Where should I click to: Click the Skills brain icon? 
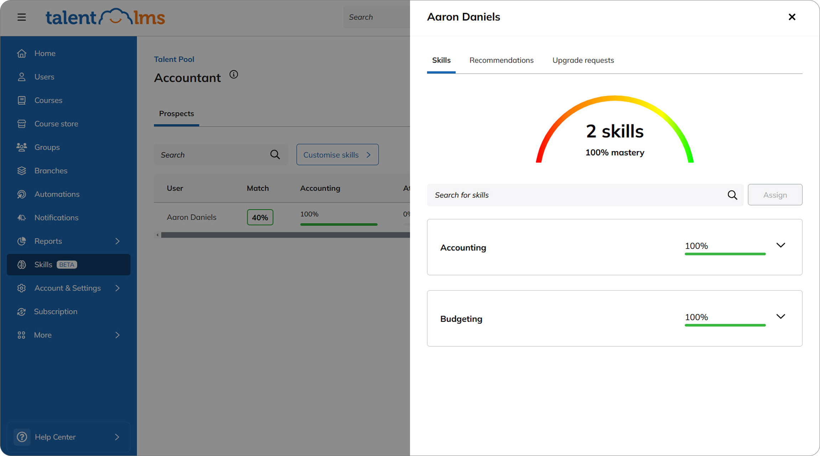pyautogui.click(x=22, y=265)
